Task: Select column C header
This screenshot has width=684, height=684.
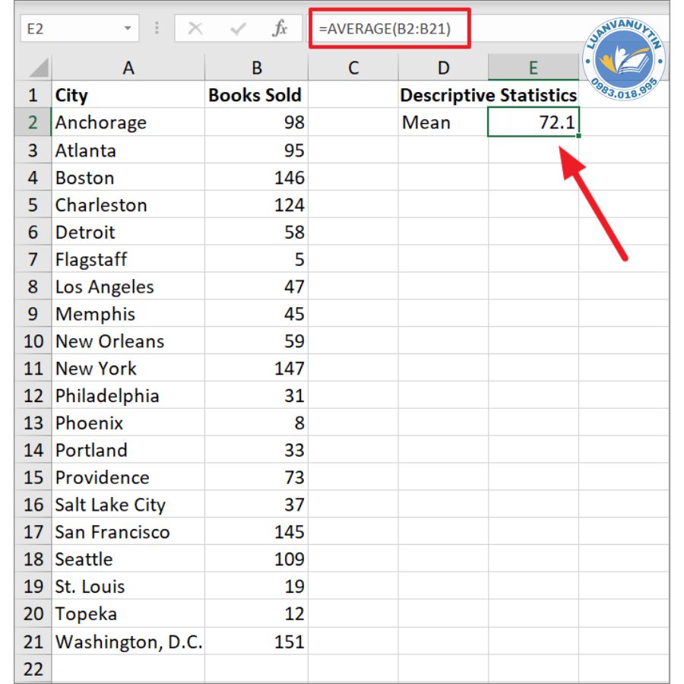Action: pyautogui.click(x=353, y=68)
